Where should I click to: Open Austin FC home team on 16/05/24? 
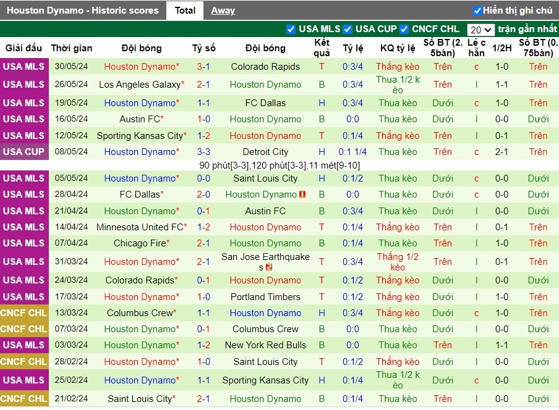(140, 119)
